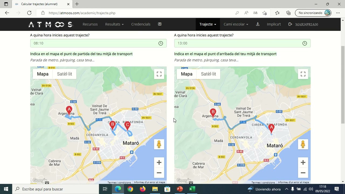Click the 08:10 start time field
This screenshot has height=194, width=345.
pyautogui.click(x=98, y=43)
